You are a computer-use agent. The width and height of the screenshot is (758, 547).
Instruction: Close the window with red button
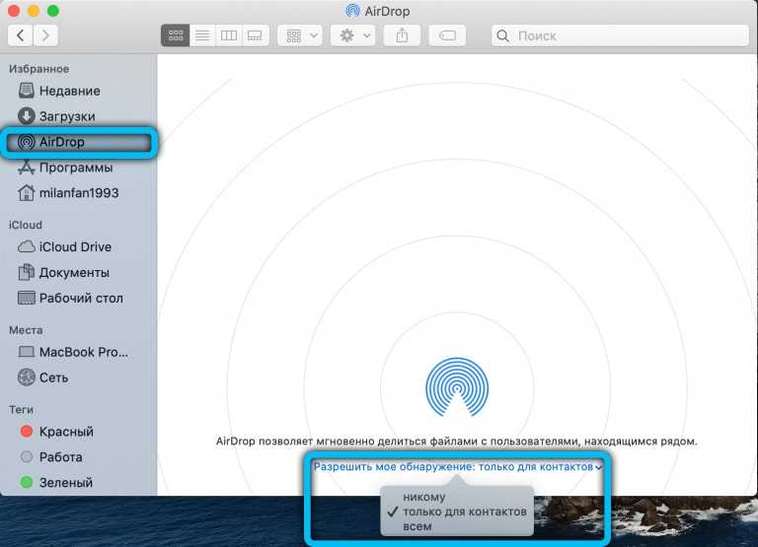pyautogui.click(x=14, y=11)
